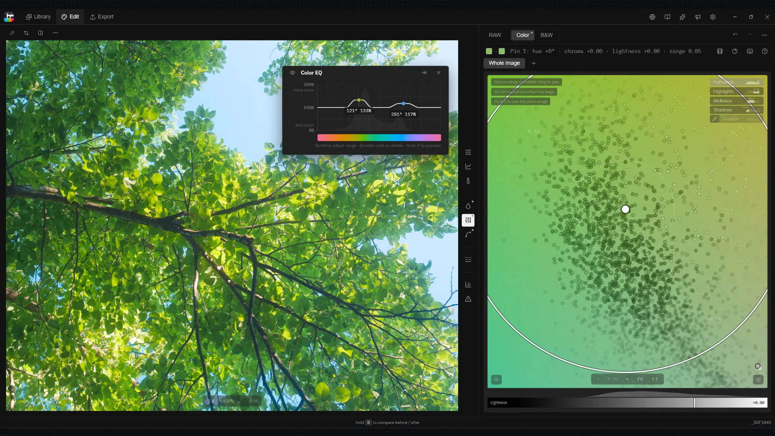Toggle the clipping warning triangle
775x436 pixels.
[x=468, y=299]
